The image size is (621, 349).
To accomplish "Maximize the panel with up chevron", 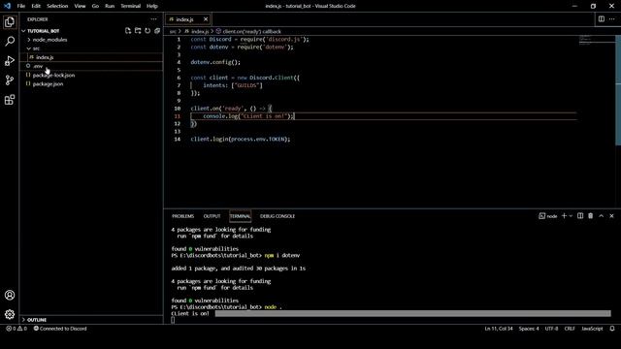I will pos(602,215).
